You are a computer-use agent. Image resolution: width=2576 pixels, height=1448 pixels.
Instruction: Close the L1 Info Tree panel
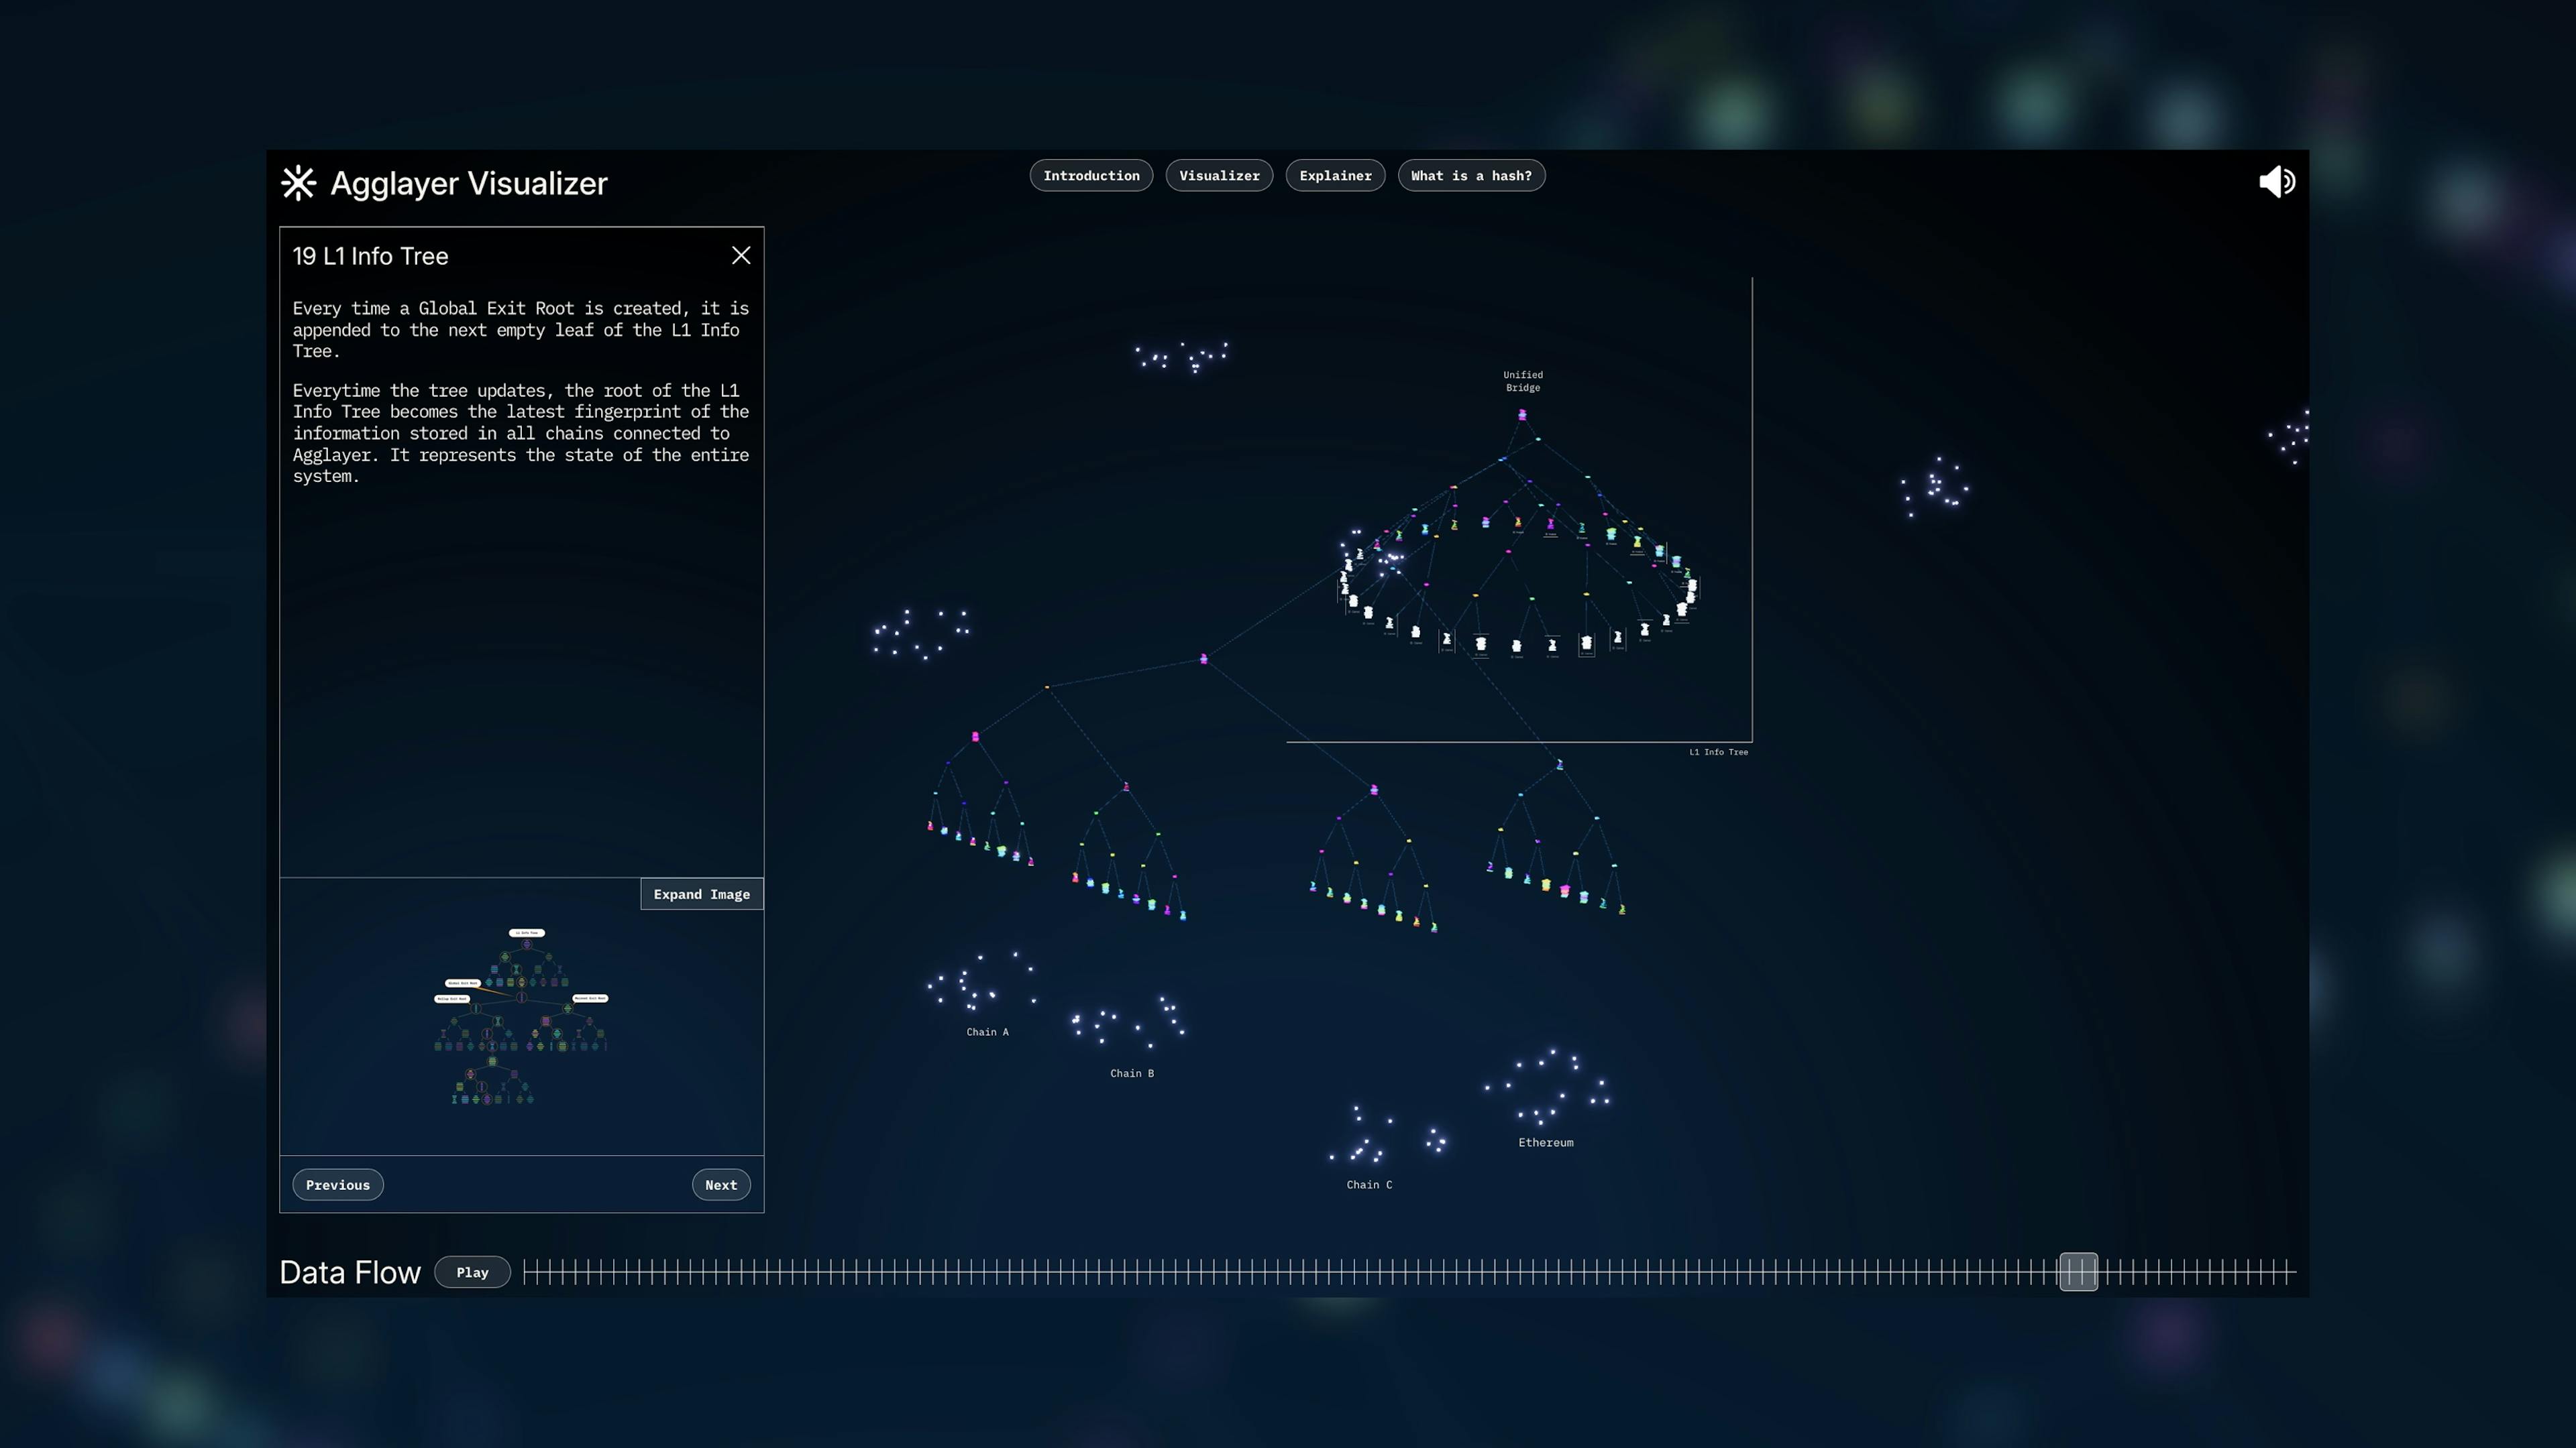[741, 256]
